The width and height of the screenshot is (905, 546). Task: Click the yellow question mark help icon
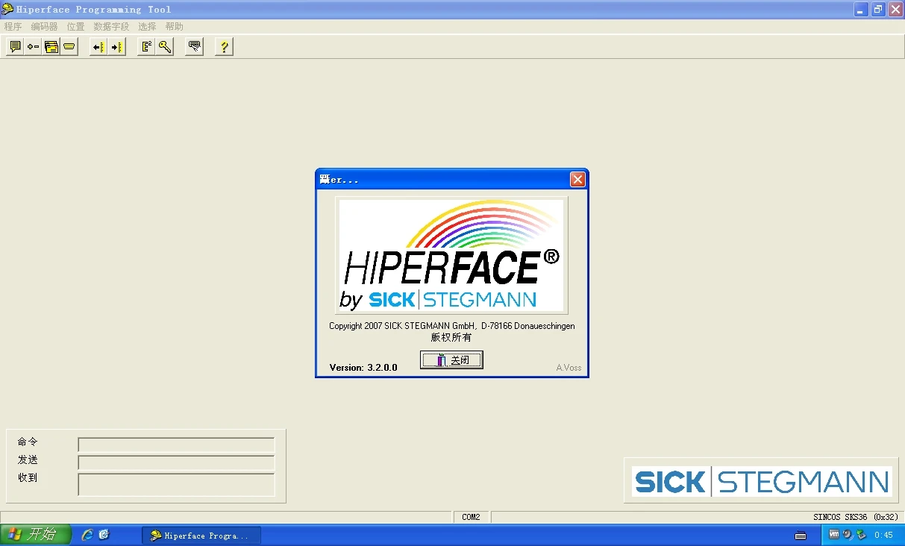224,47
